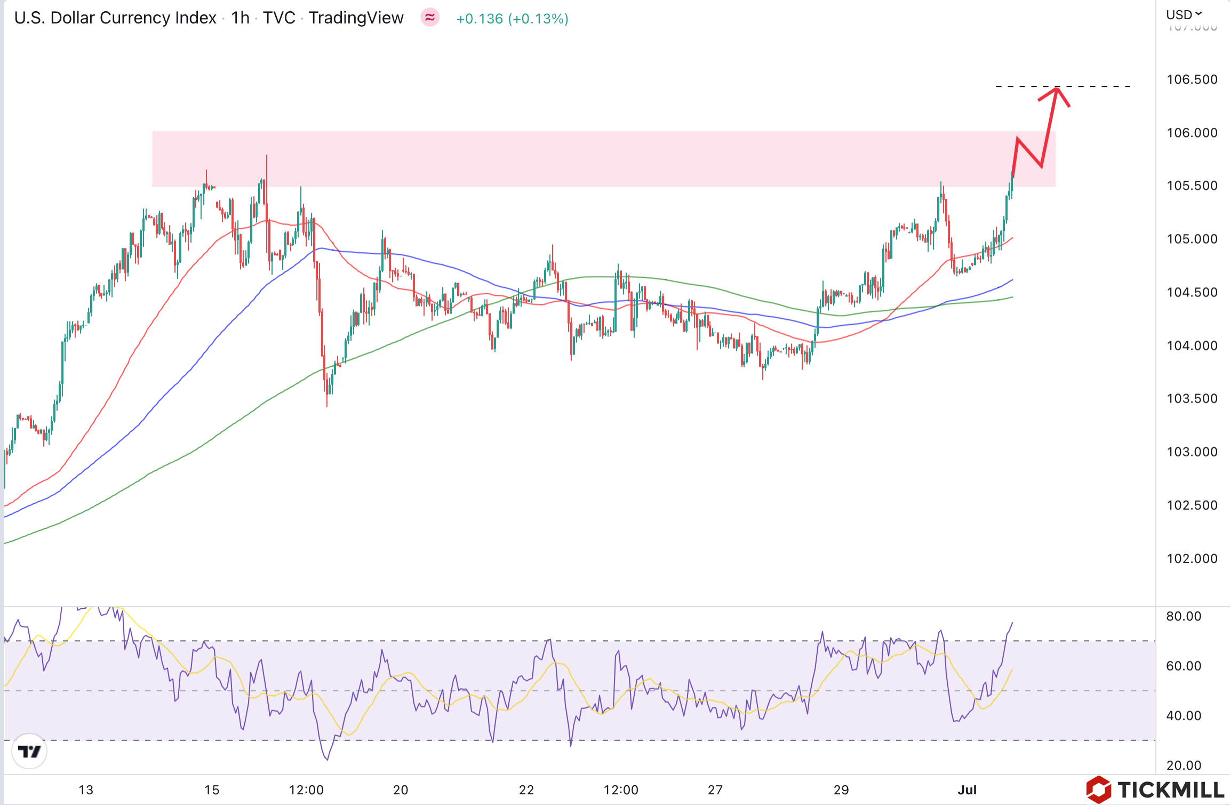Click the 1h timeframe label
This screenshot has width=1230, height=805.
coord(240,18)
